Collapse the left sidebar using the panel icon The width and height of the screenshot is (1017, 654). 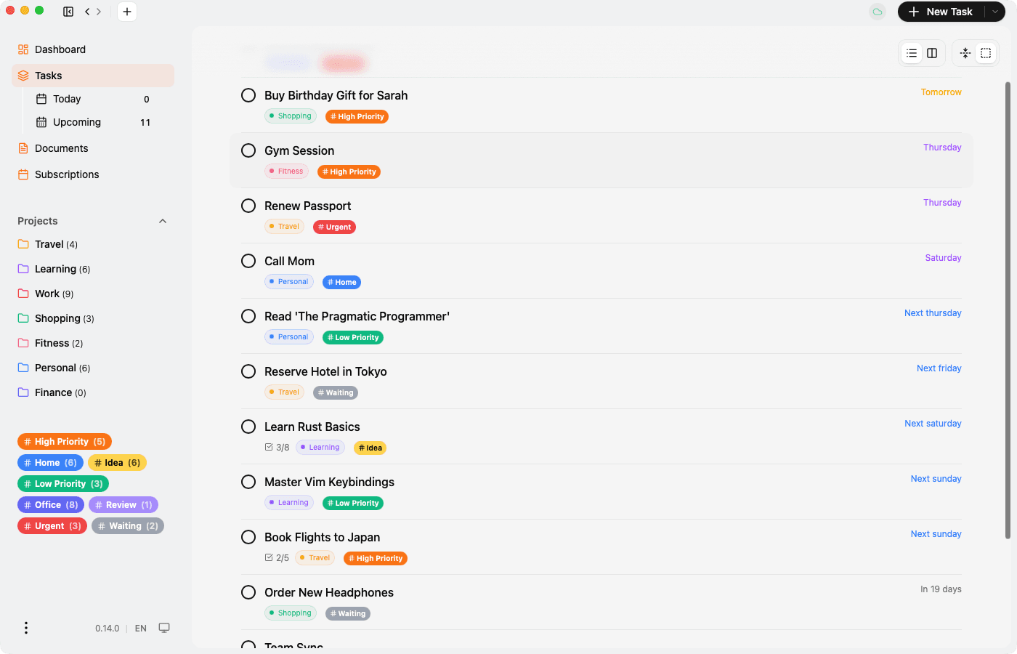click(68, 12)
